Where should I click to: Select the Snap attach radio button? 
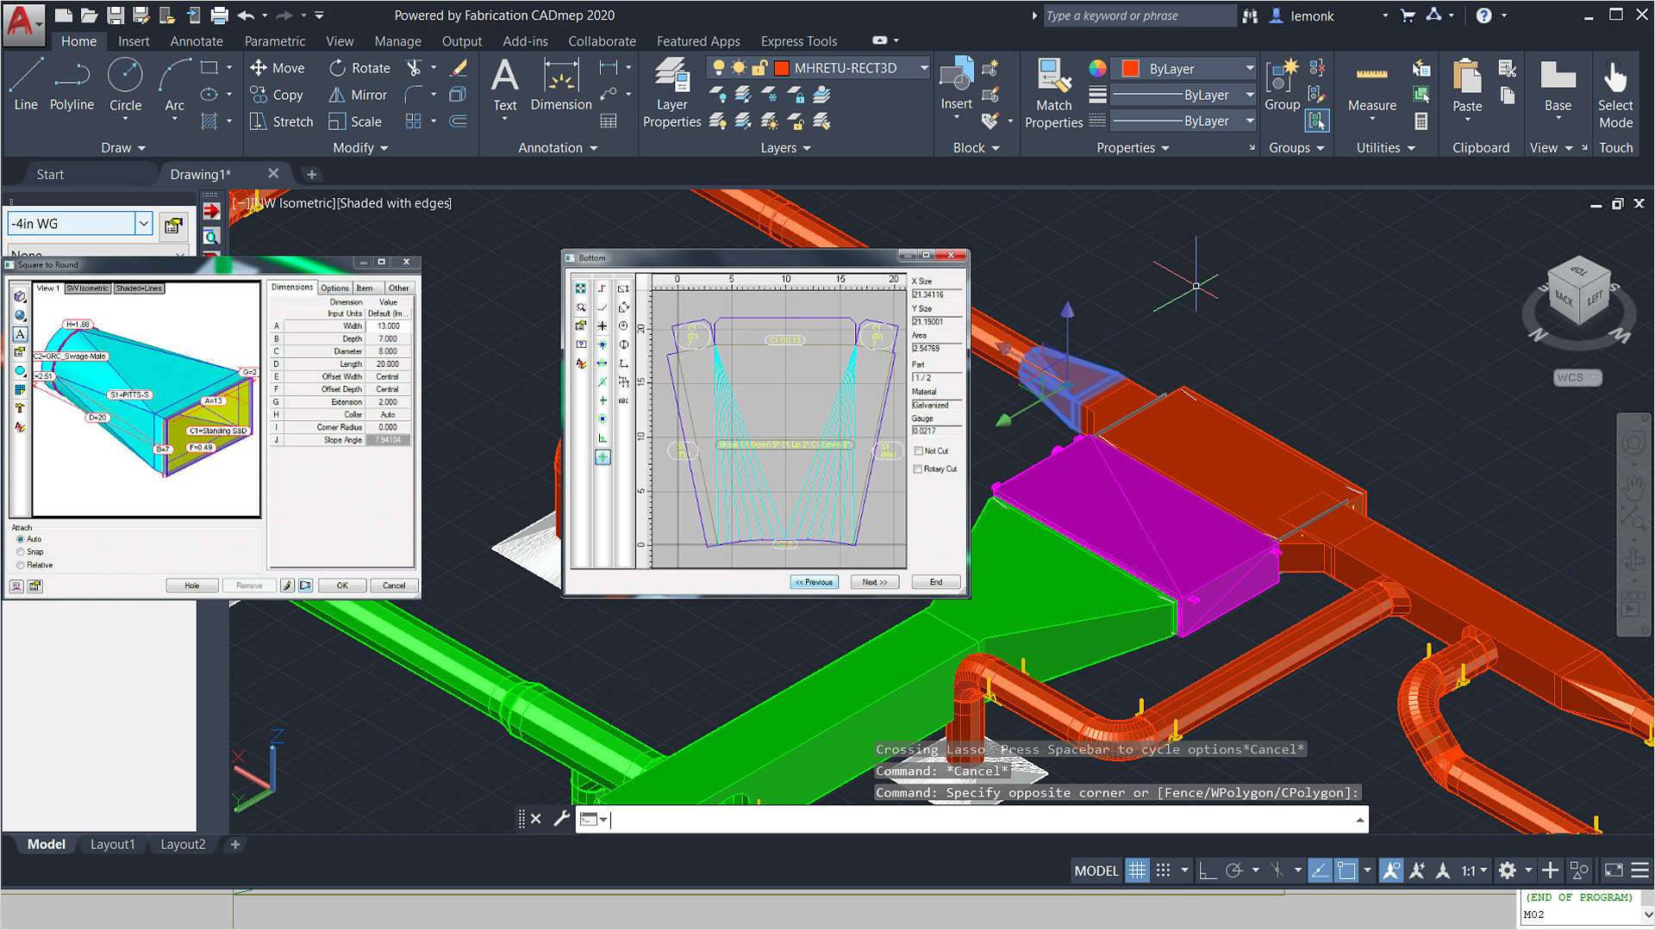point(21,552)
